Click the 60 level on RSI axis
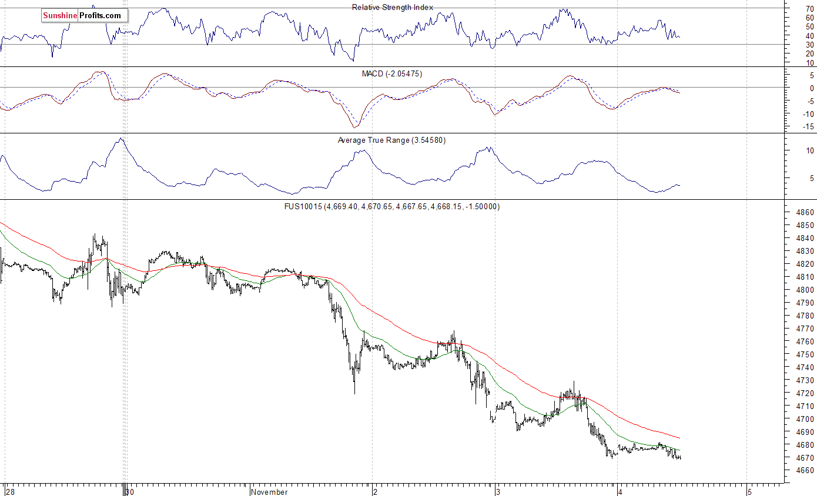The height and width of the screenshot is (496, 817). coord(809,18)
